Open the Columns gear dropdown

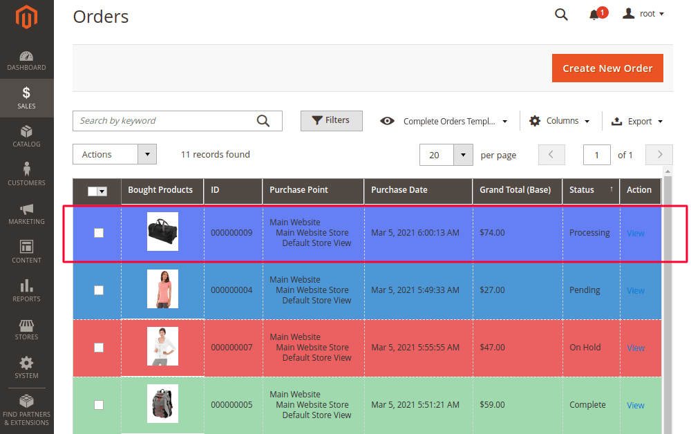(x=560, y=121)
